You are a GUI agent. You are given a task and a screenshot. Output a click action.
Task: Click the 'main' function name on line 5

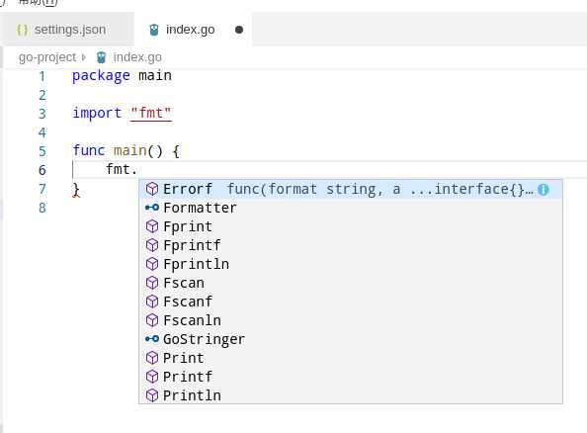coord(129,150)
